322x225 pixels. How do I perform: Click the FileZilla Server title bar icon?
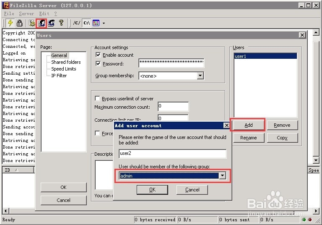(6, 5)
